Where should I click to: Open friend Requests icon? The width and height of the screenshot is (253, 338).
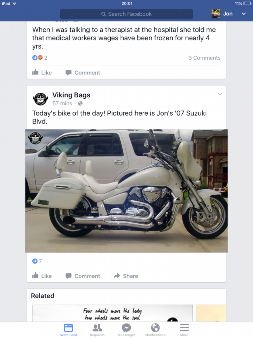pyautogui.click(x=97, y=330)
